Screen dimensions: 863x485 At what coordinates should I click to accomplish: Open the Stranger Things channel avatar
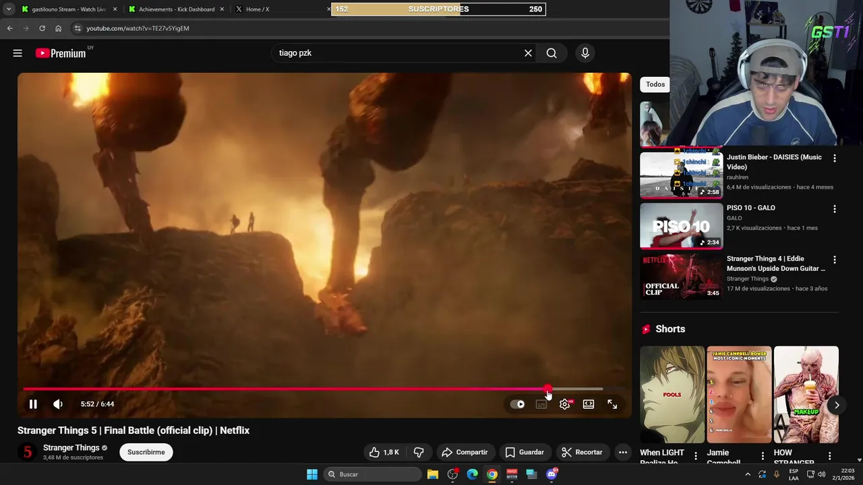(27, 452)
